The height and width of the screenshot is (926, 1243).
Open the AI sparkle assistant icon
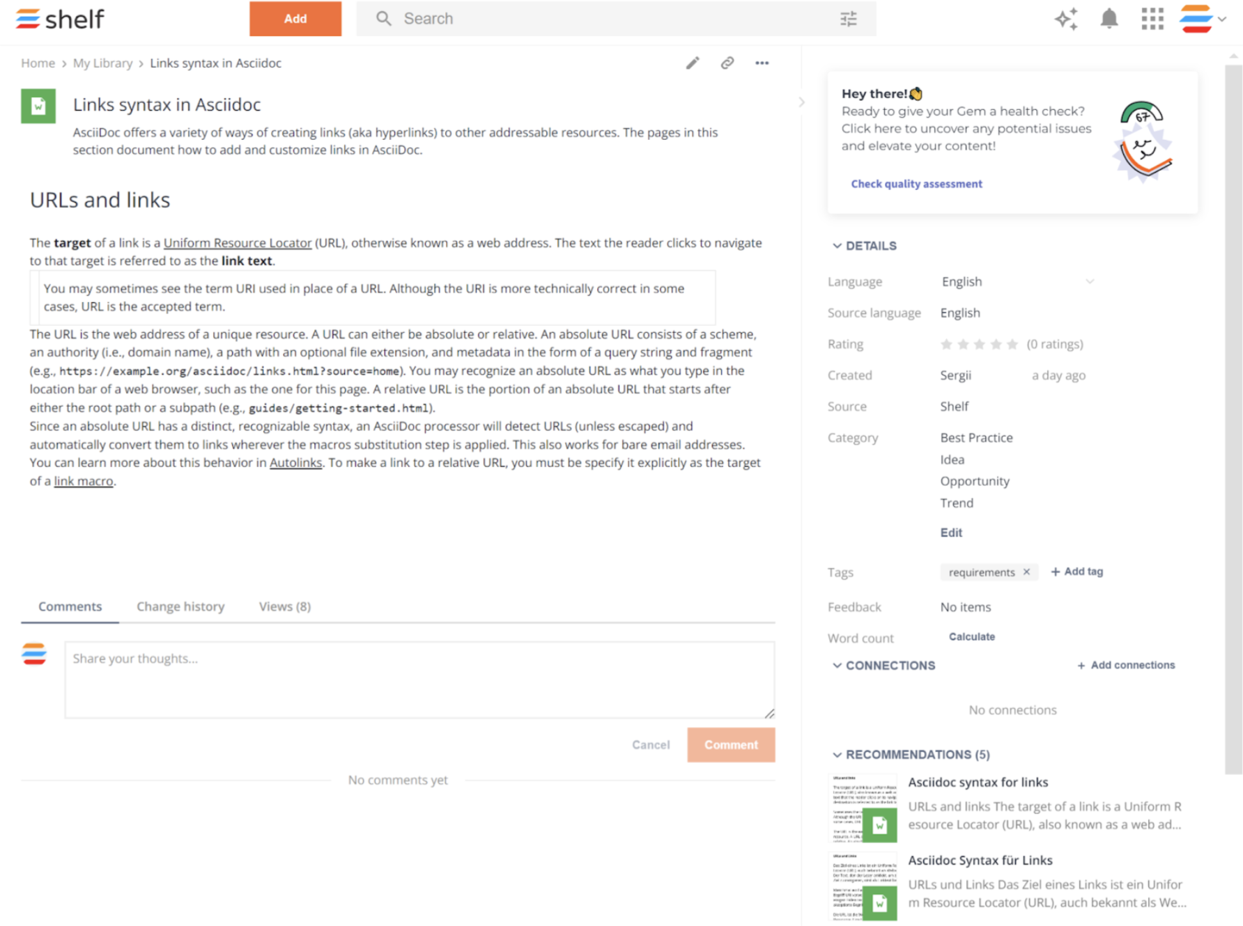[x=1066, y=19]
